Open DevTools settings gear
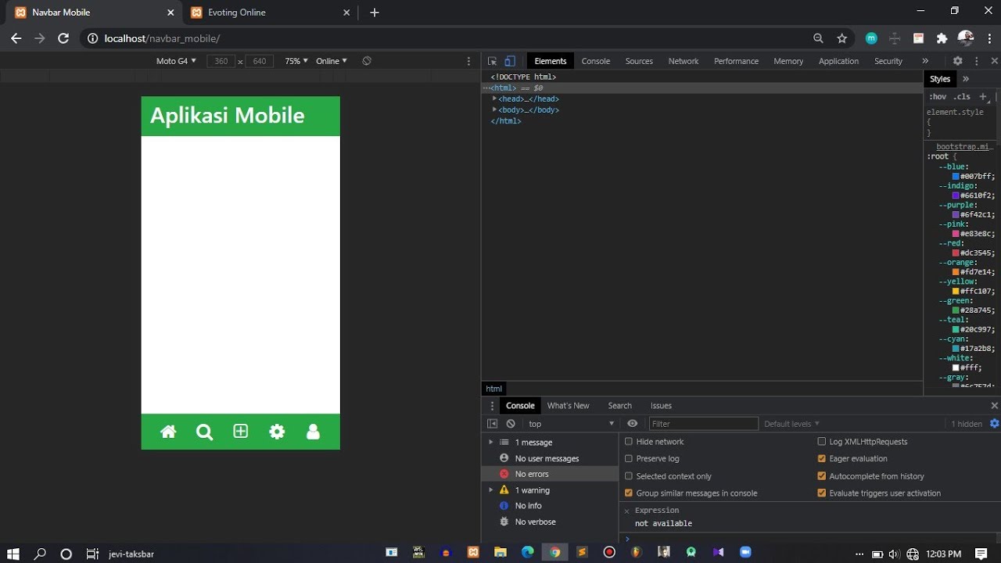1001x563 pixels. (x=957, y=61)
